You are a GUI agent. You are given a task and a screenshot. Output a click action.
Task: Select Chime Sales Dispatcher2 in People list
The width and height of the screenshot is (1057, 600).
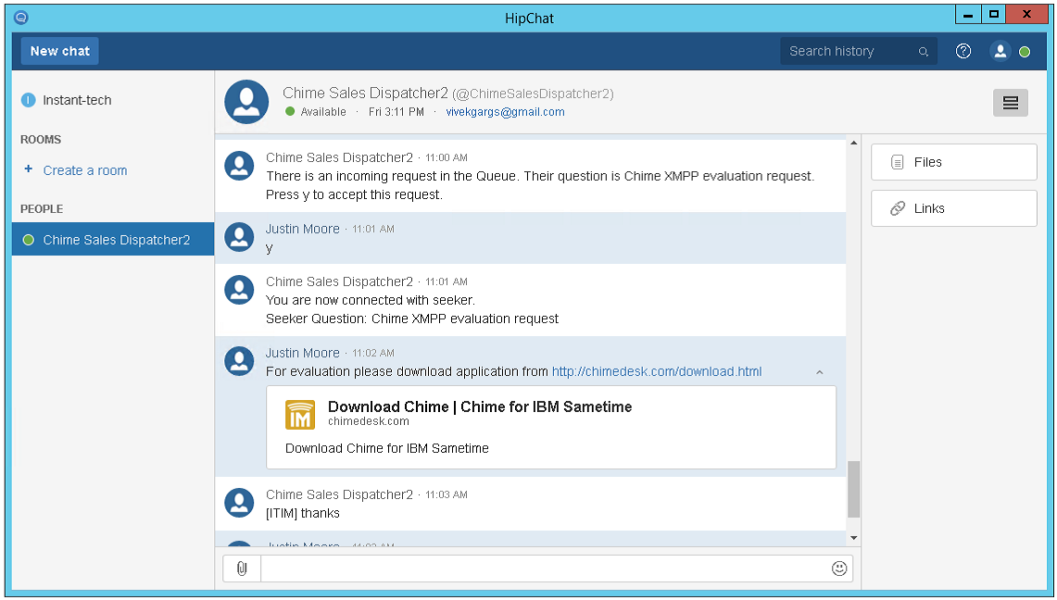tap(113, 240)
